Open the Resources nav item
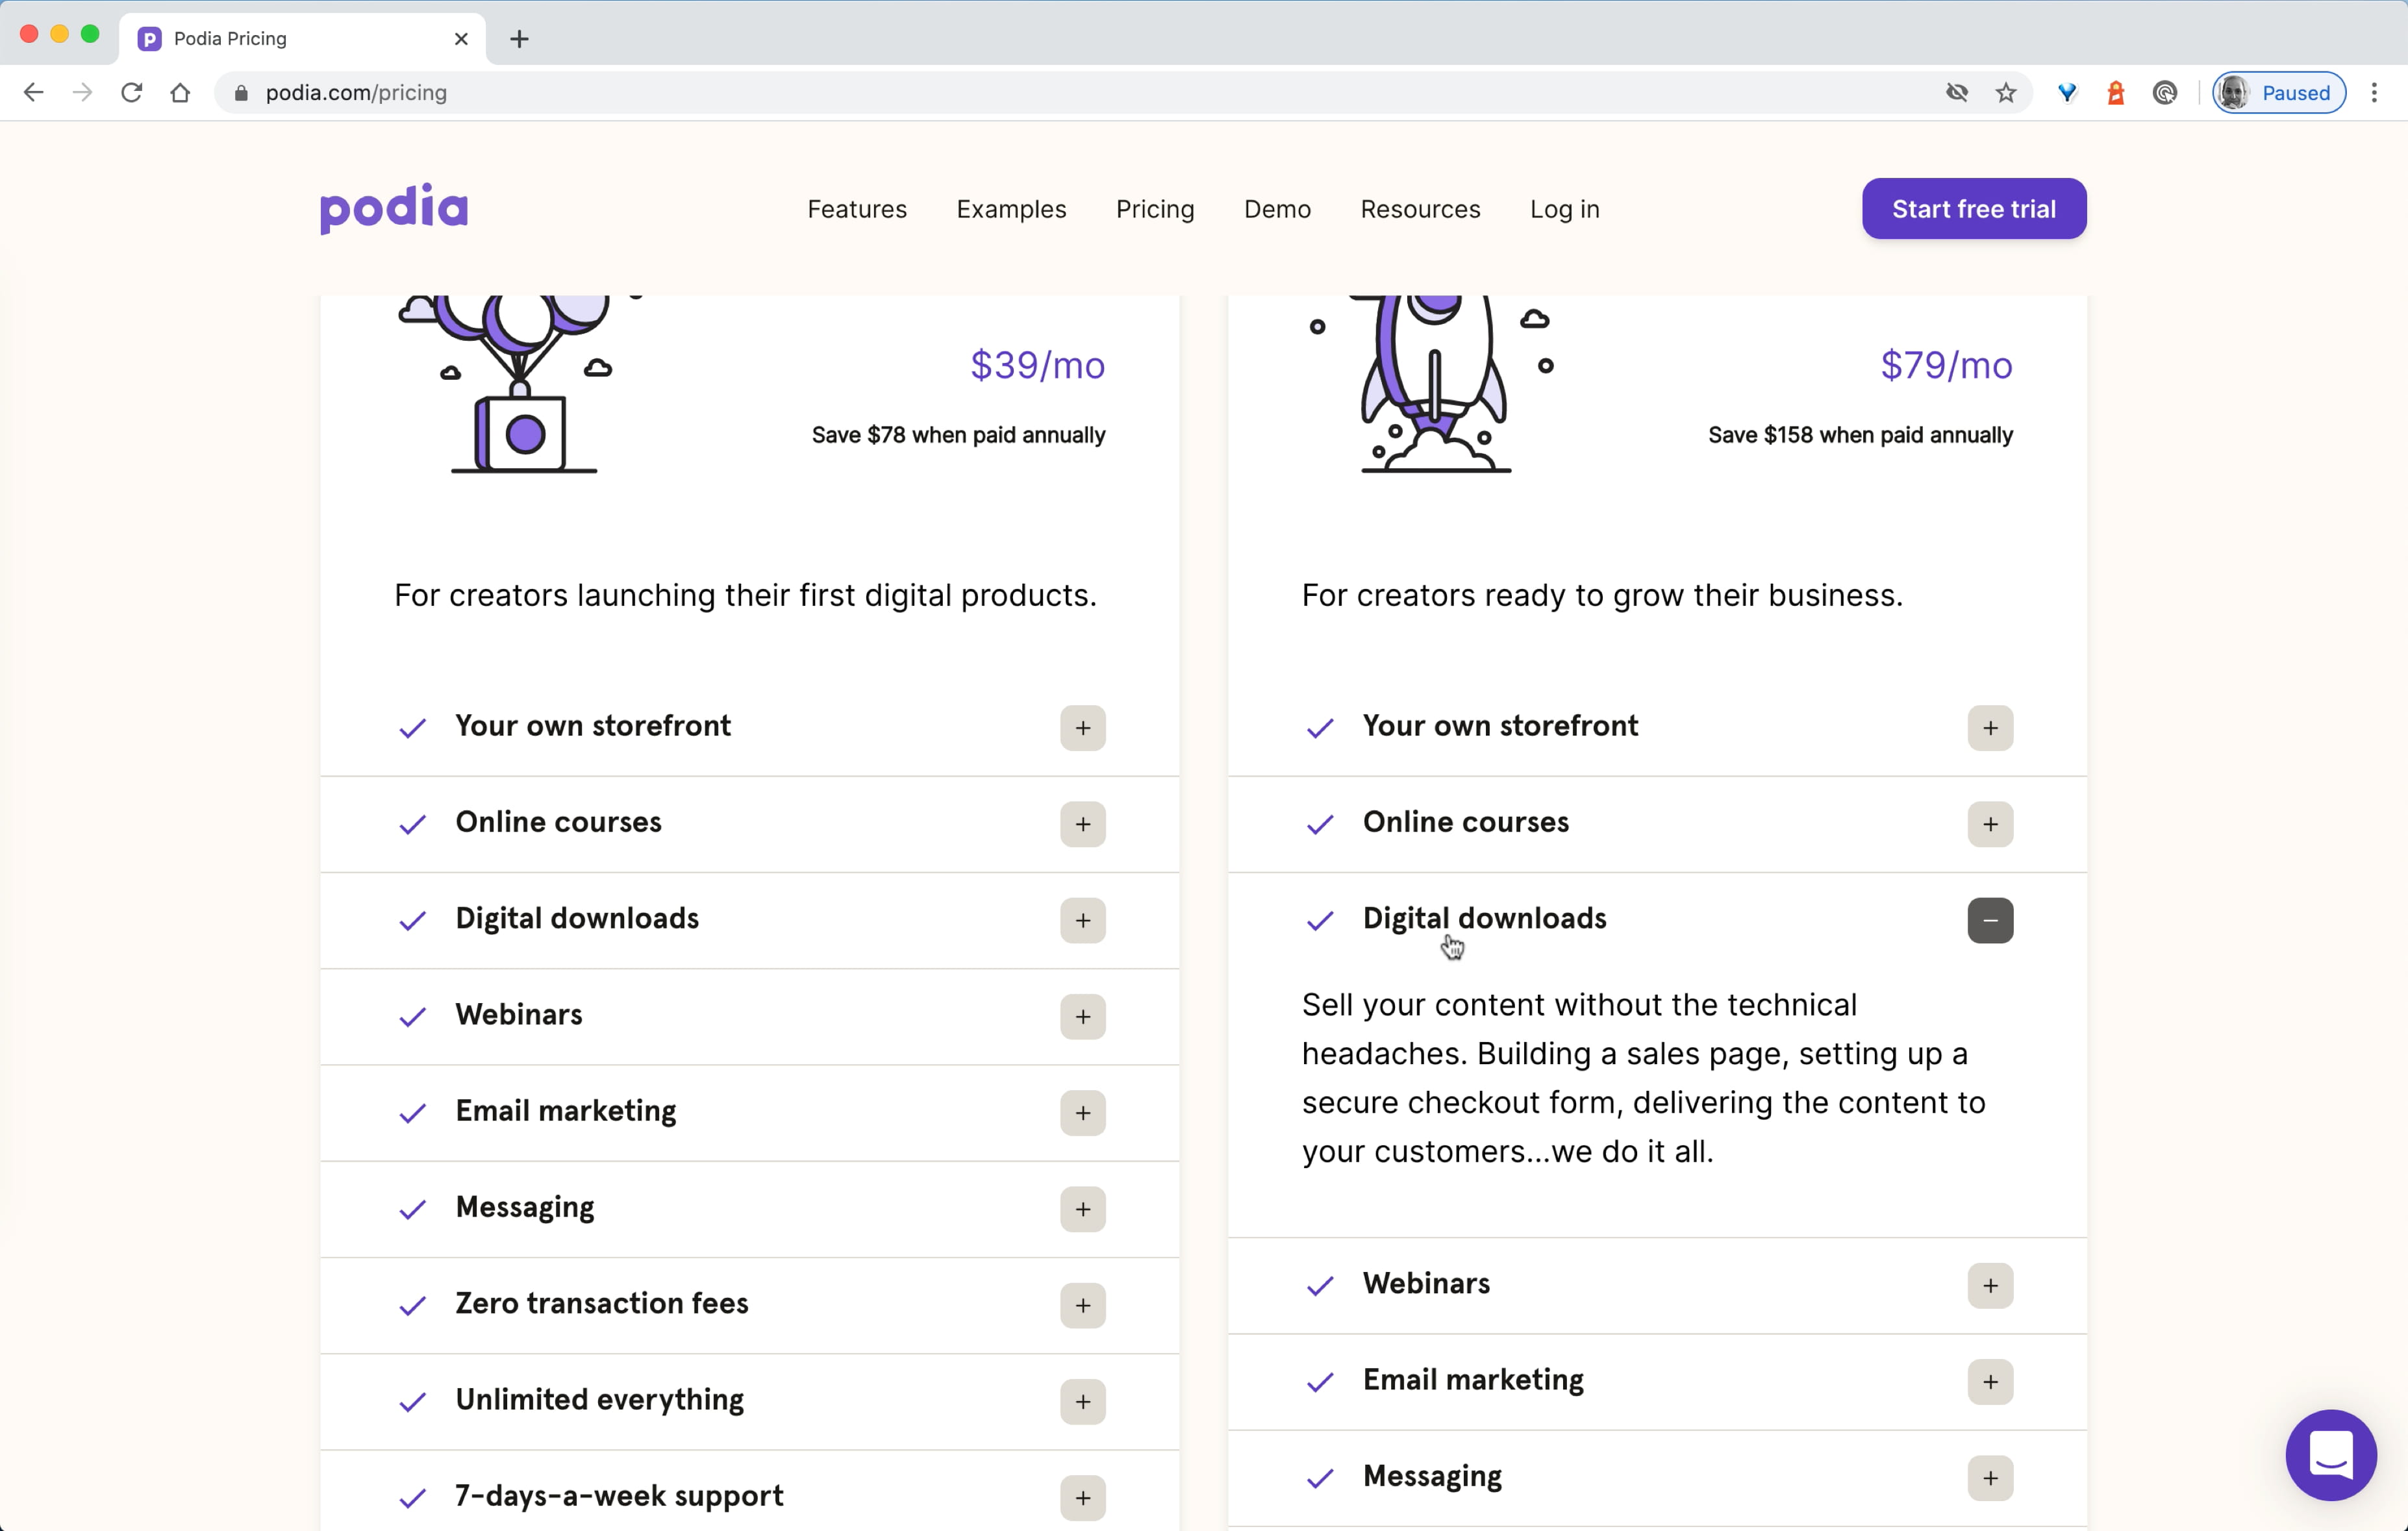The width and height of the screenshot is (2408, 1531). click(x=1419, y=209)
